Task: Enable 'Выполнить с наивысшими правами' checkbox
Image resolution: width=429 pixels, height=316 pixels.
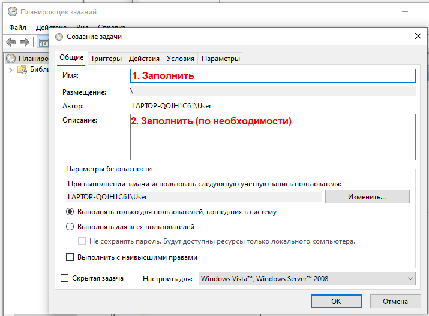Action: click(70, 257)
